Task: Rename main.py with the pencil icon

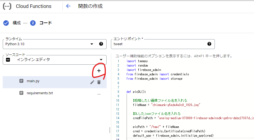Action: (x=92, y=82)
